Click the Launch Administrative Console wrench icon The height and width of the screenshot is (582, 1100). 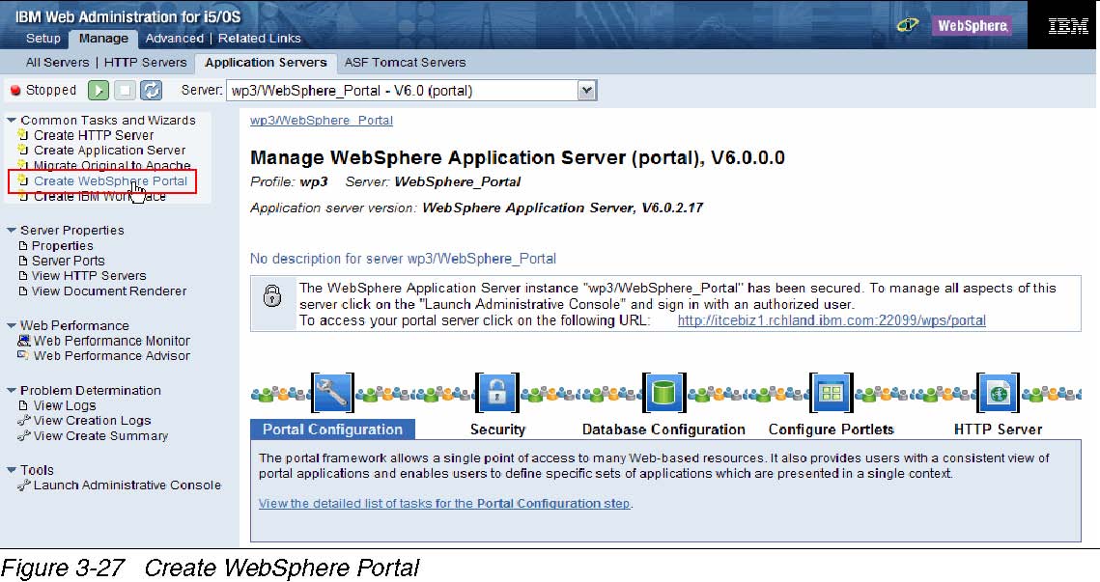click(24, 485)
